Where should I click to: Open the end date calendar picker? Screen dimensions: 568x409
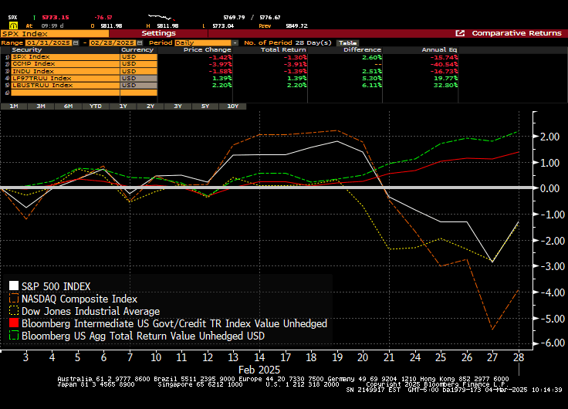click(140, 42)
